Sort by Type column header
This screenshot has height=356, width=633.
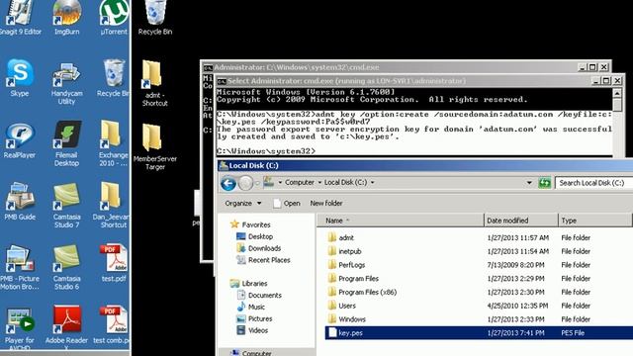click(594, 221)
